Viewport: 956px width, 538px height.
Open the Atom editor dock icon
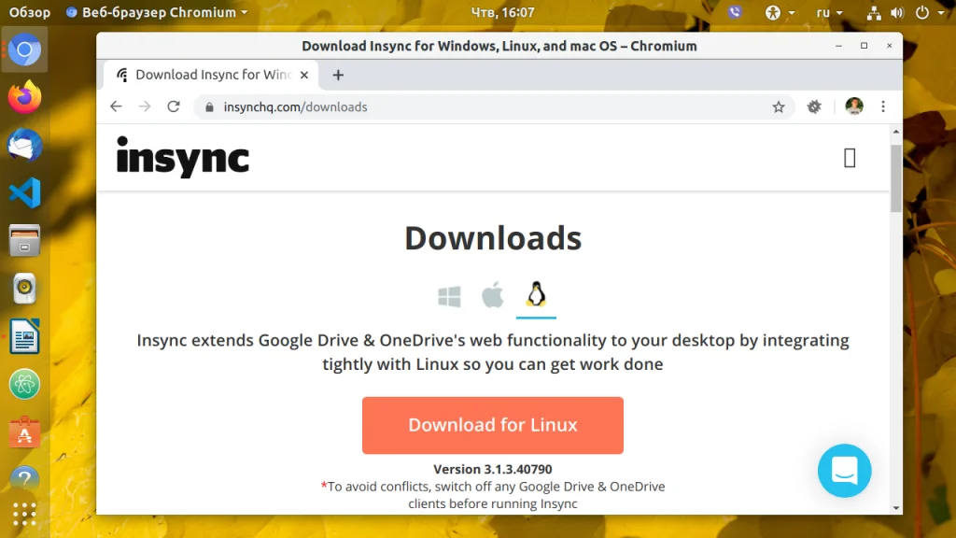pyautogui.click(x=24, y=384)
